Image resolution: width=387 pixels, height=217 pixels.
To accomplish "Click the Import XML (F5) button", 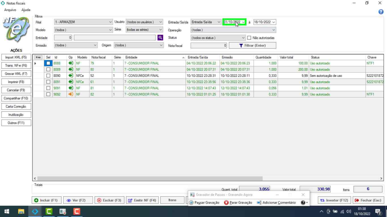I will click(16, 57).
